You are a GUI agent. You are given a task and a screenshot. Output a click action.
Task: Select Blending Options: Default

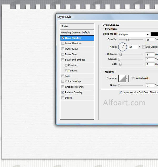(77, 33)
